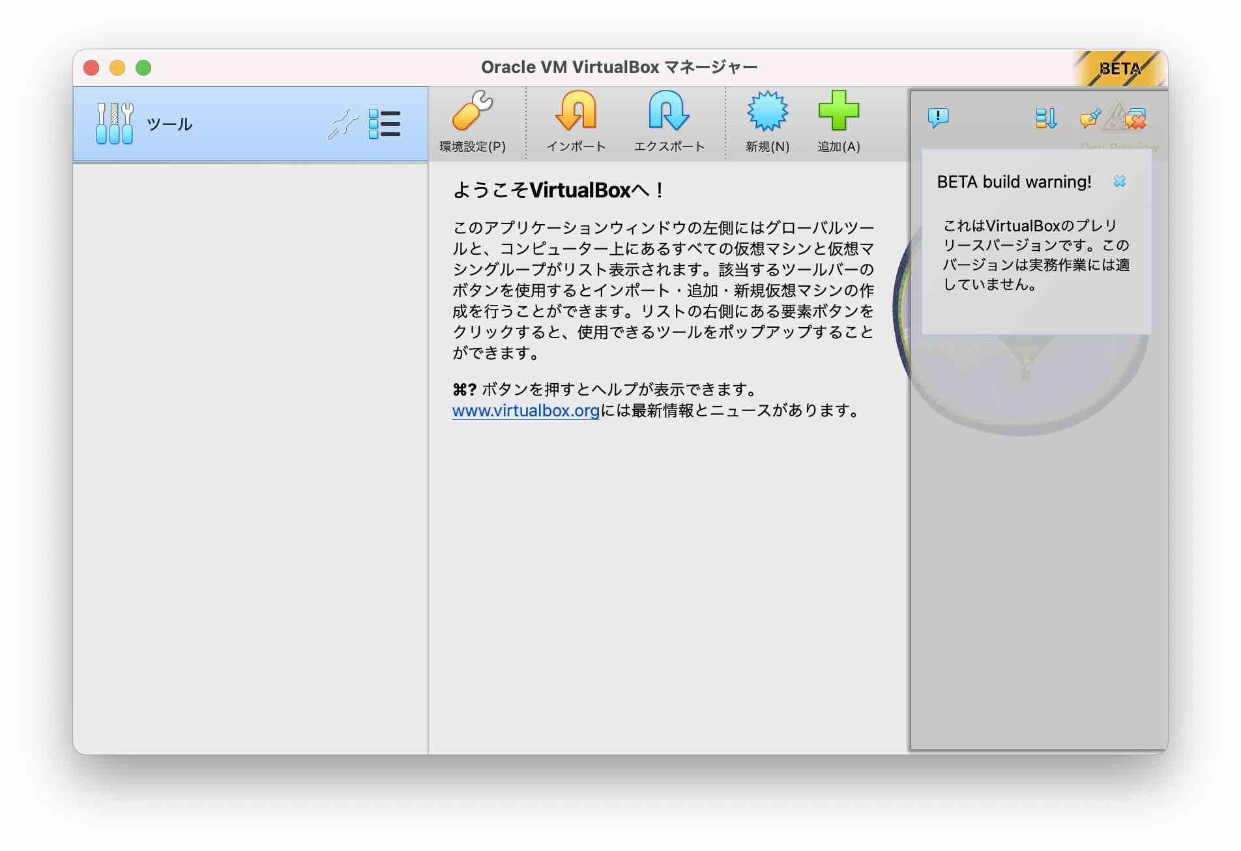Close the VirtualBox manager window
This screenshot has width=1241, height=851.
[x=91, y=68]
